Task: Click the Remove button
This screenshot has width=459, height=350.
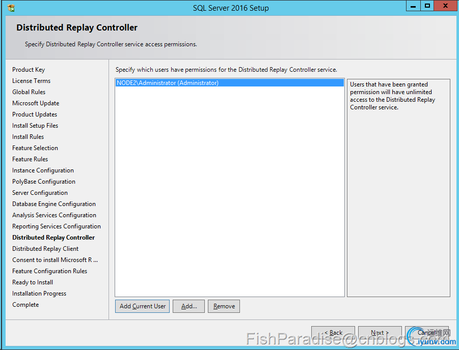Action: (224, 306)
